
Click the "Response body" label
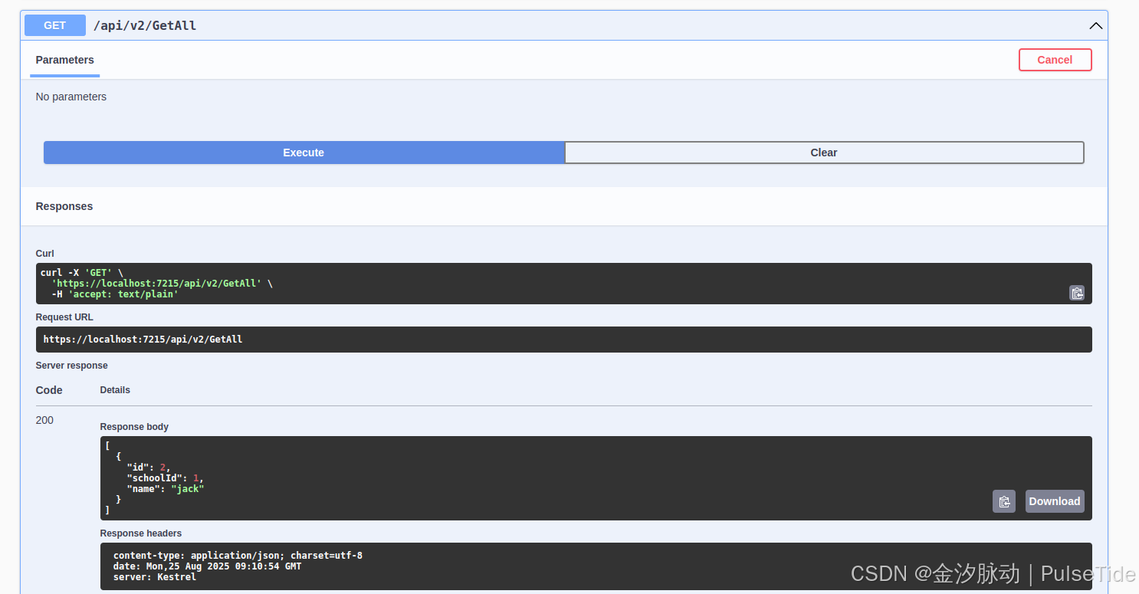(x=134, y=427)
